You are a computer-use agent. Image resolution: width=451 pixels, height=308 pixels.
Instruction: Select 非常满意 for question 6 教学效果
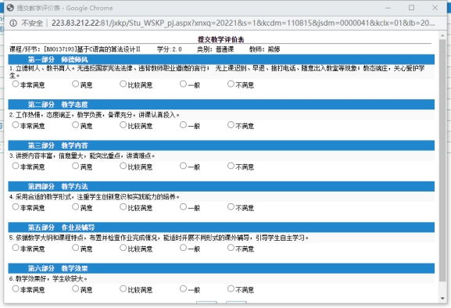pyautogui.click(x=16, y=288)
